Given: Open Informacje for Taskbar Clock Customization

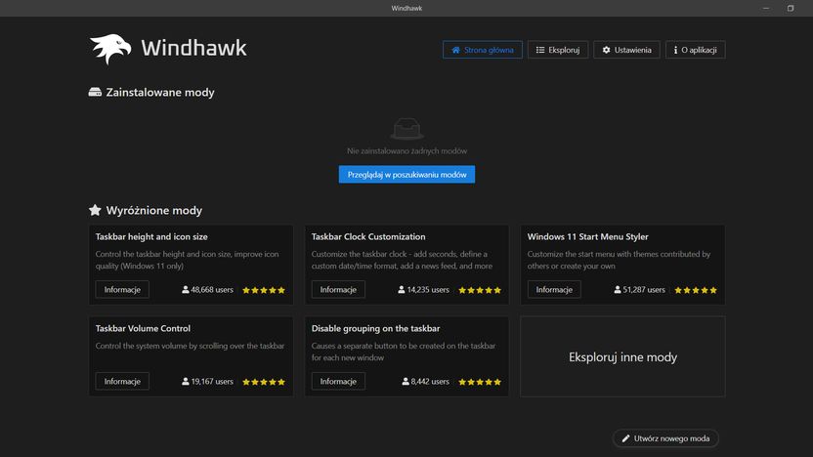Looking at the screenshot, I should [x=338, y=290].
